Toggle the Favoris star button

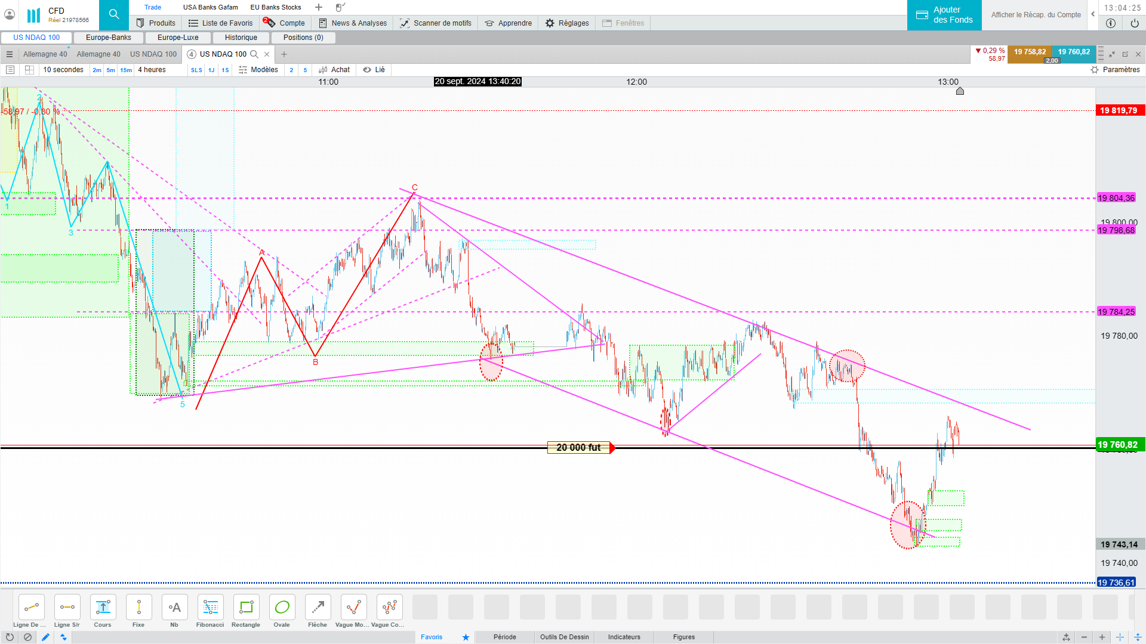tap(466, 637)
